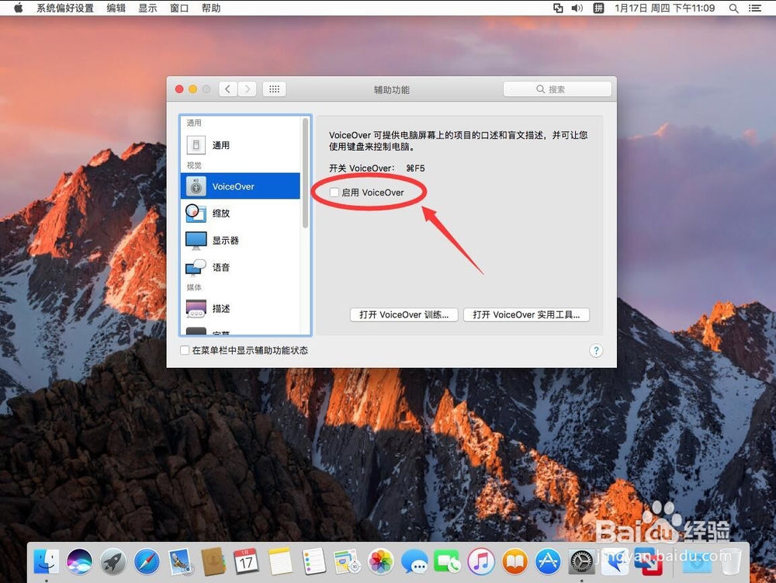The width and height of the screenshot is (776, 583).
Task: Open Calendar icon showing 17
Action: click(246, 562)
